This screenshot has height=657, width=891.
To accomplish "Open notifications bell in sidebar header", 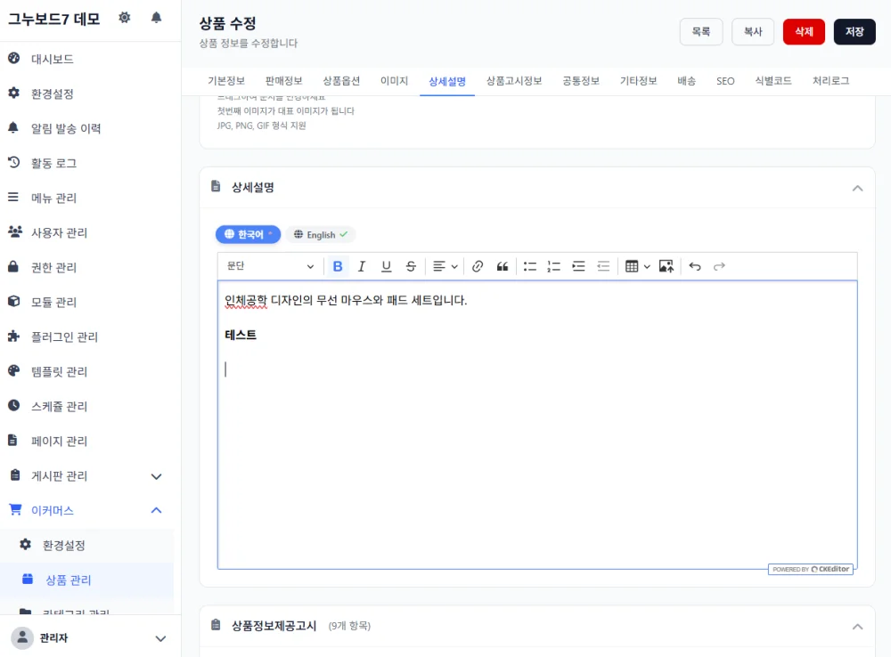I will point(156,18).
